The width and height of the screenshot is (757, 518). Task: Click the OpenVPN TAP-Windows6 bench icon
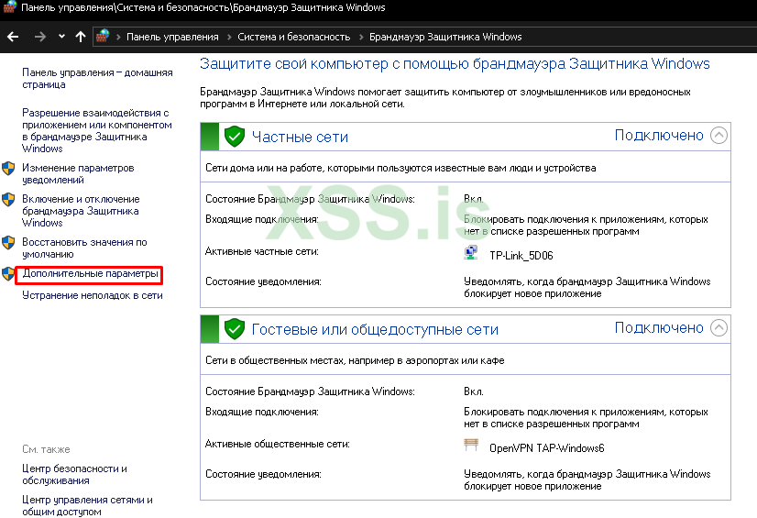471,446
